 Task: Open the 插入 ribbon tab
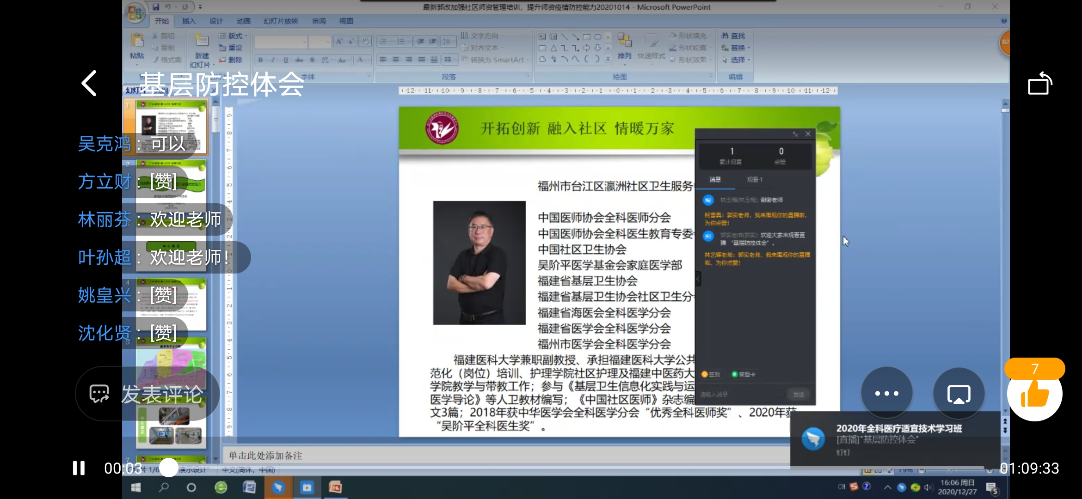(x=189, y=21)
